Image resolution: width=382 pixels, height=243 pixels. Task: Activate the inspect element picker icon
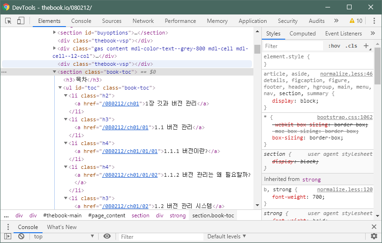tap(8, 21)
